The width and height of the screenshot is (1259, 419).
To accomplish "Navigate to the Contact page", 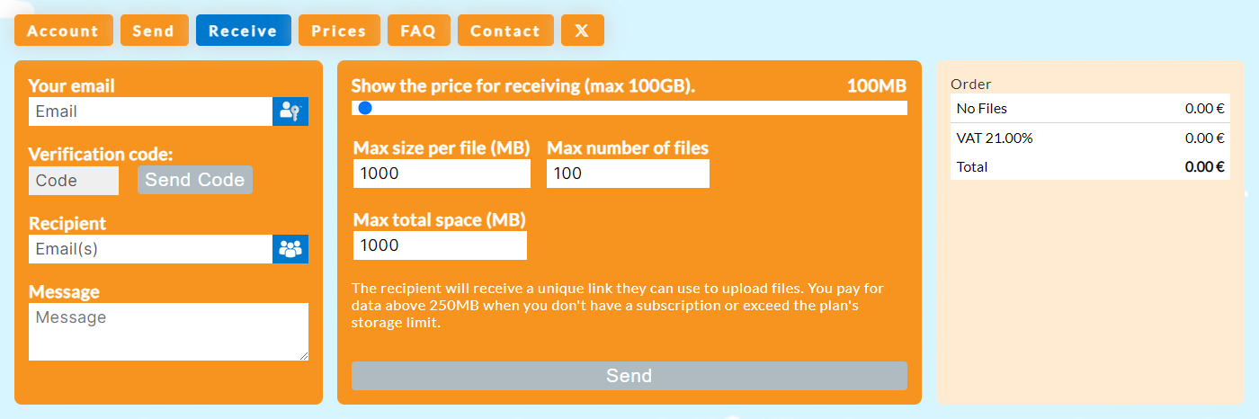I will [x=505, y=31].
